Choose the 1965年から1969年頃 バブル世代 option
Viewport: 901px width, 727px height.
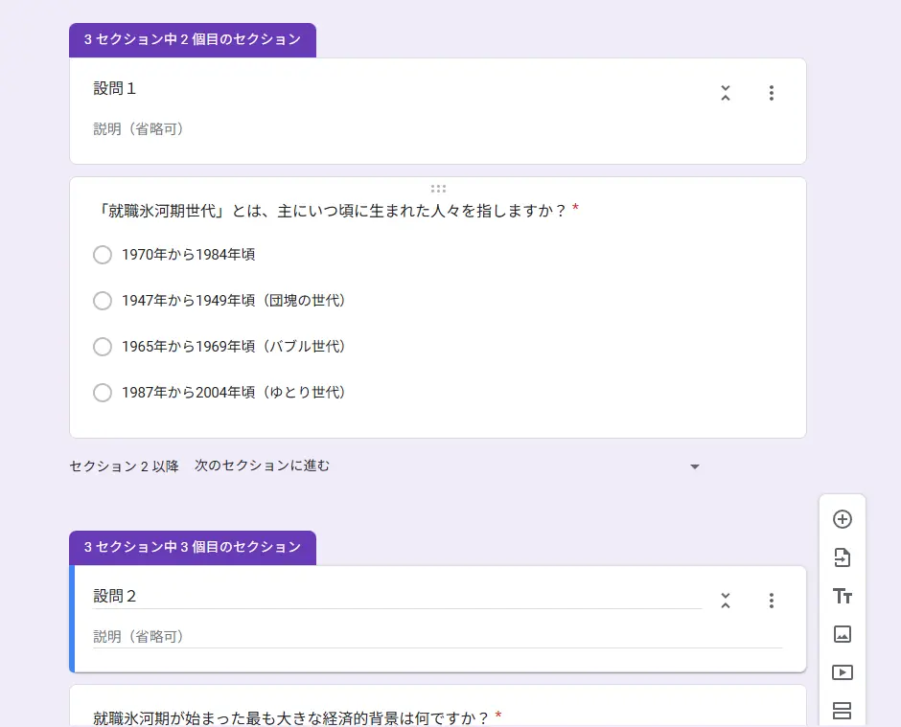(x=103, y=347)
